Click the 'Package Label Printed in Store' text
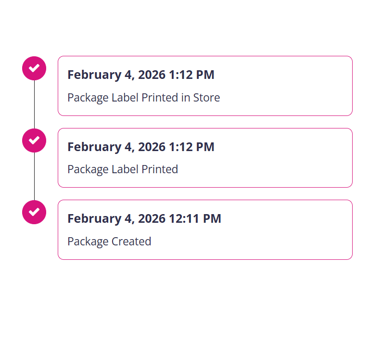Image resolution: width=369 pixels, height=357 pixels. point(143,98)
